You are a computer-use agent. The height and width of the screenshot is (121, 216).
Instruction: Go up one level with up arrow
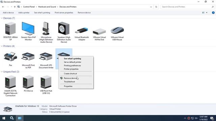(x=15, y=7)
